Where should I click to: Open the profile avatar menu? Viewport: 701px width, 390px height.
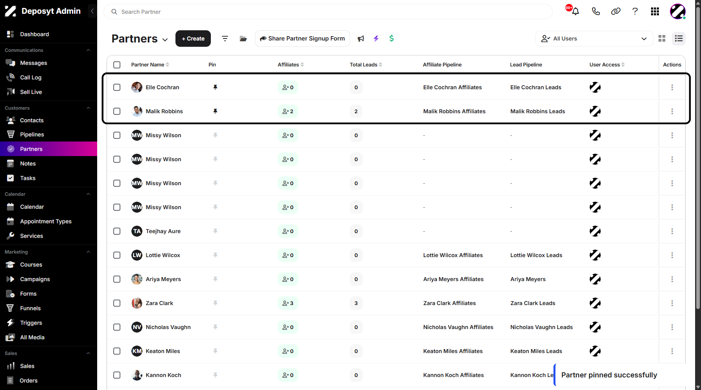tap(678, 11)
